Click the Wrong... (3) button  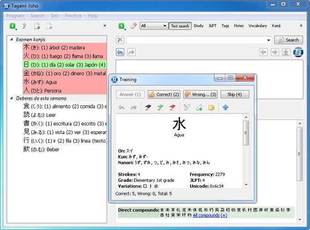pyautogui.click(x=200, y=94)
